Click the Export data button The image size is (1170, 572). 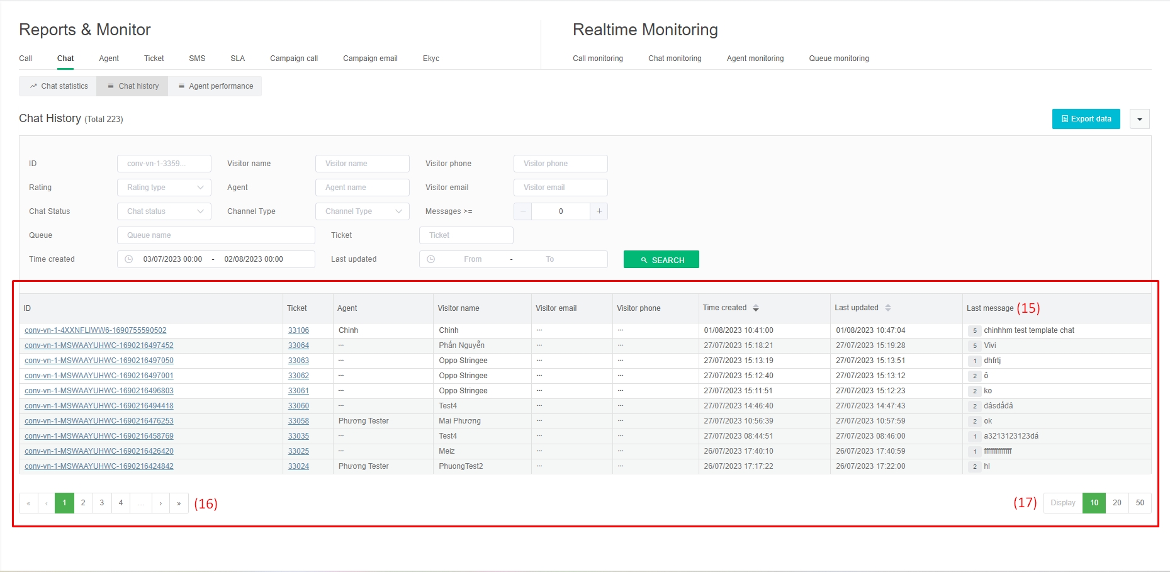[x=1086, y=119]
